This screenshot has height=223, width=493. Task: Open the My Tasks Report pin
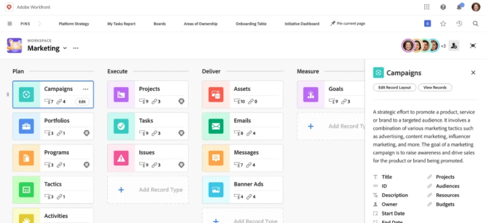pyautogui.click(x=121, y=24)
